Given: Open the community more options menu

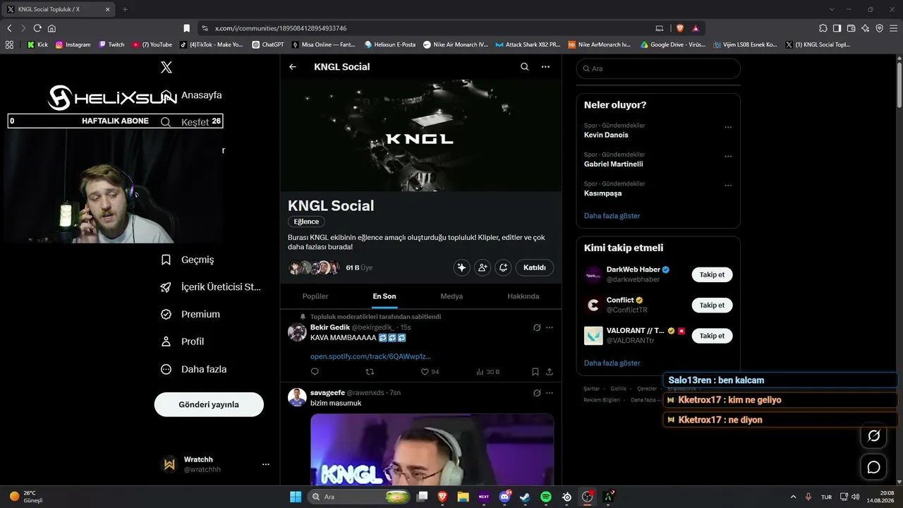Looking at the screenshot, I should (x=545, y=67).
